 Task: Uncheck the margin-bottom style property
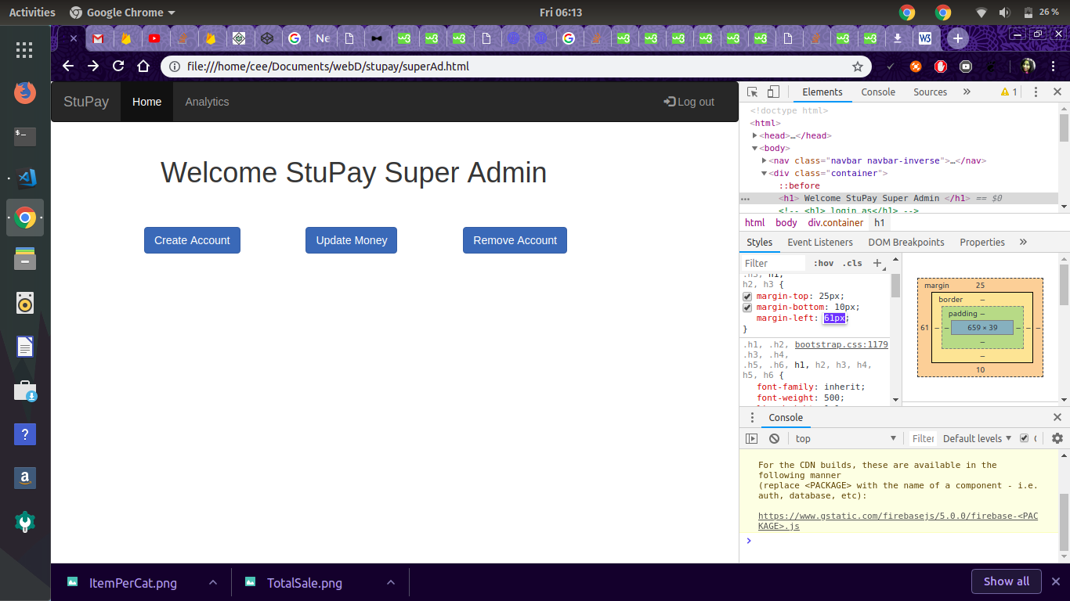pos(747,308)
